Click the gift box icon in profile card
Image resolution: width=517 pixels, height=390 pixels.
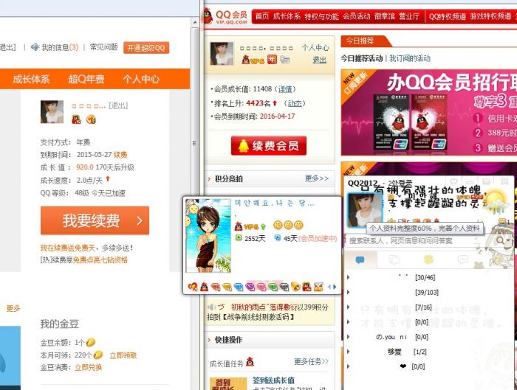(318, 287)
